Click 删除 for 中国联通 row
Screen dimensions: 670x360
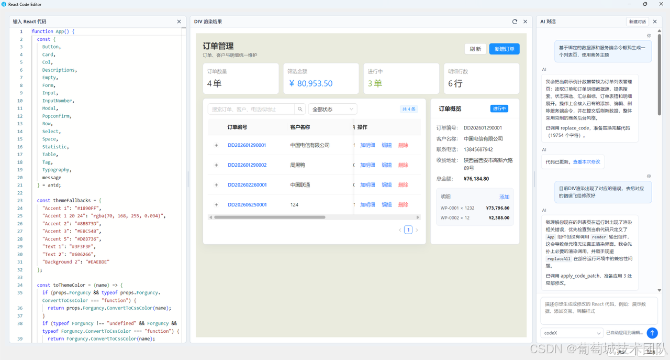[x=403, y=185]
